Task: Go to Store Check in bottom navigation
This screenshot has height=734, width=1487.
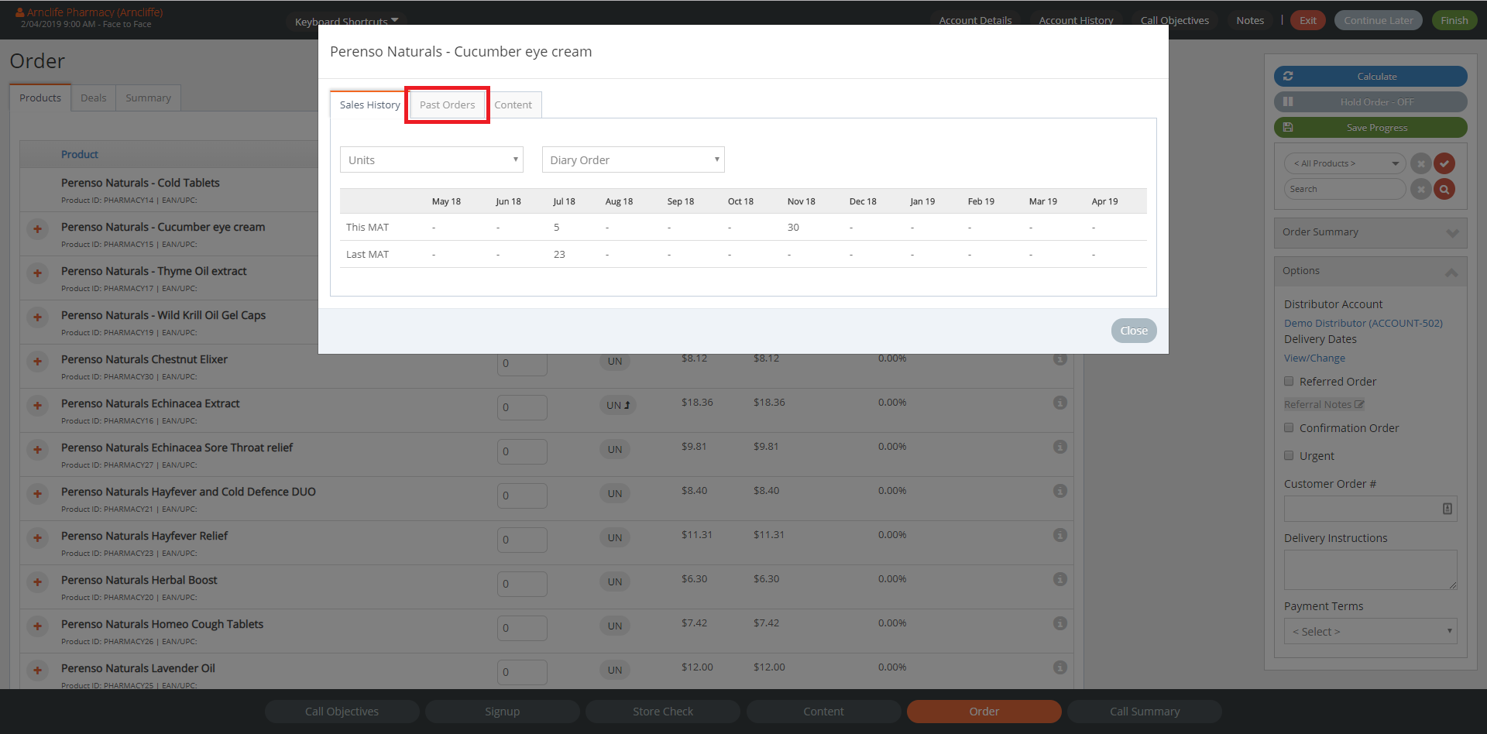Action: (x=663, y=712)
